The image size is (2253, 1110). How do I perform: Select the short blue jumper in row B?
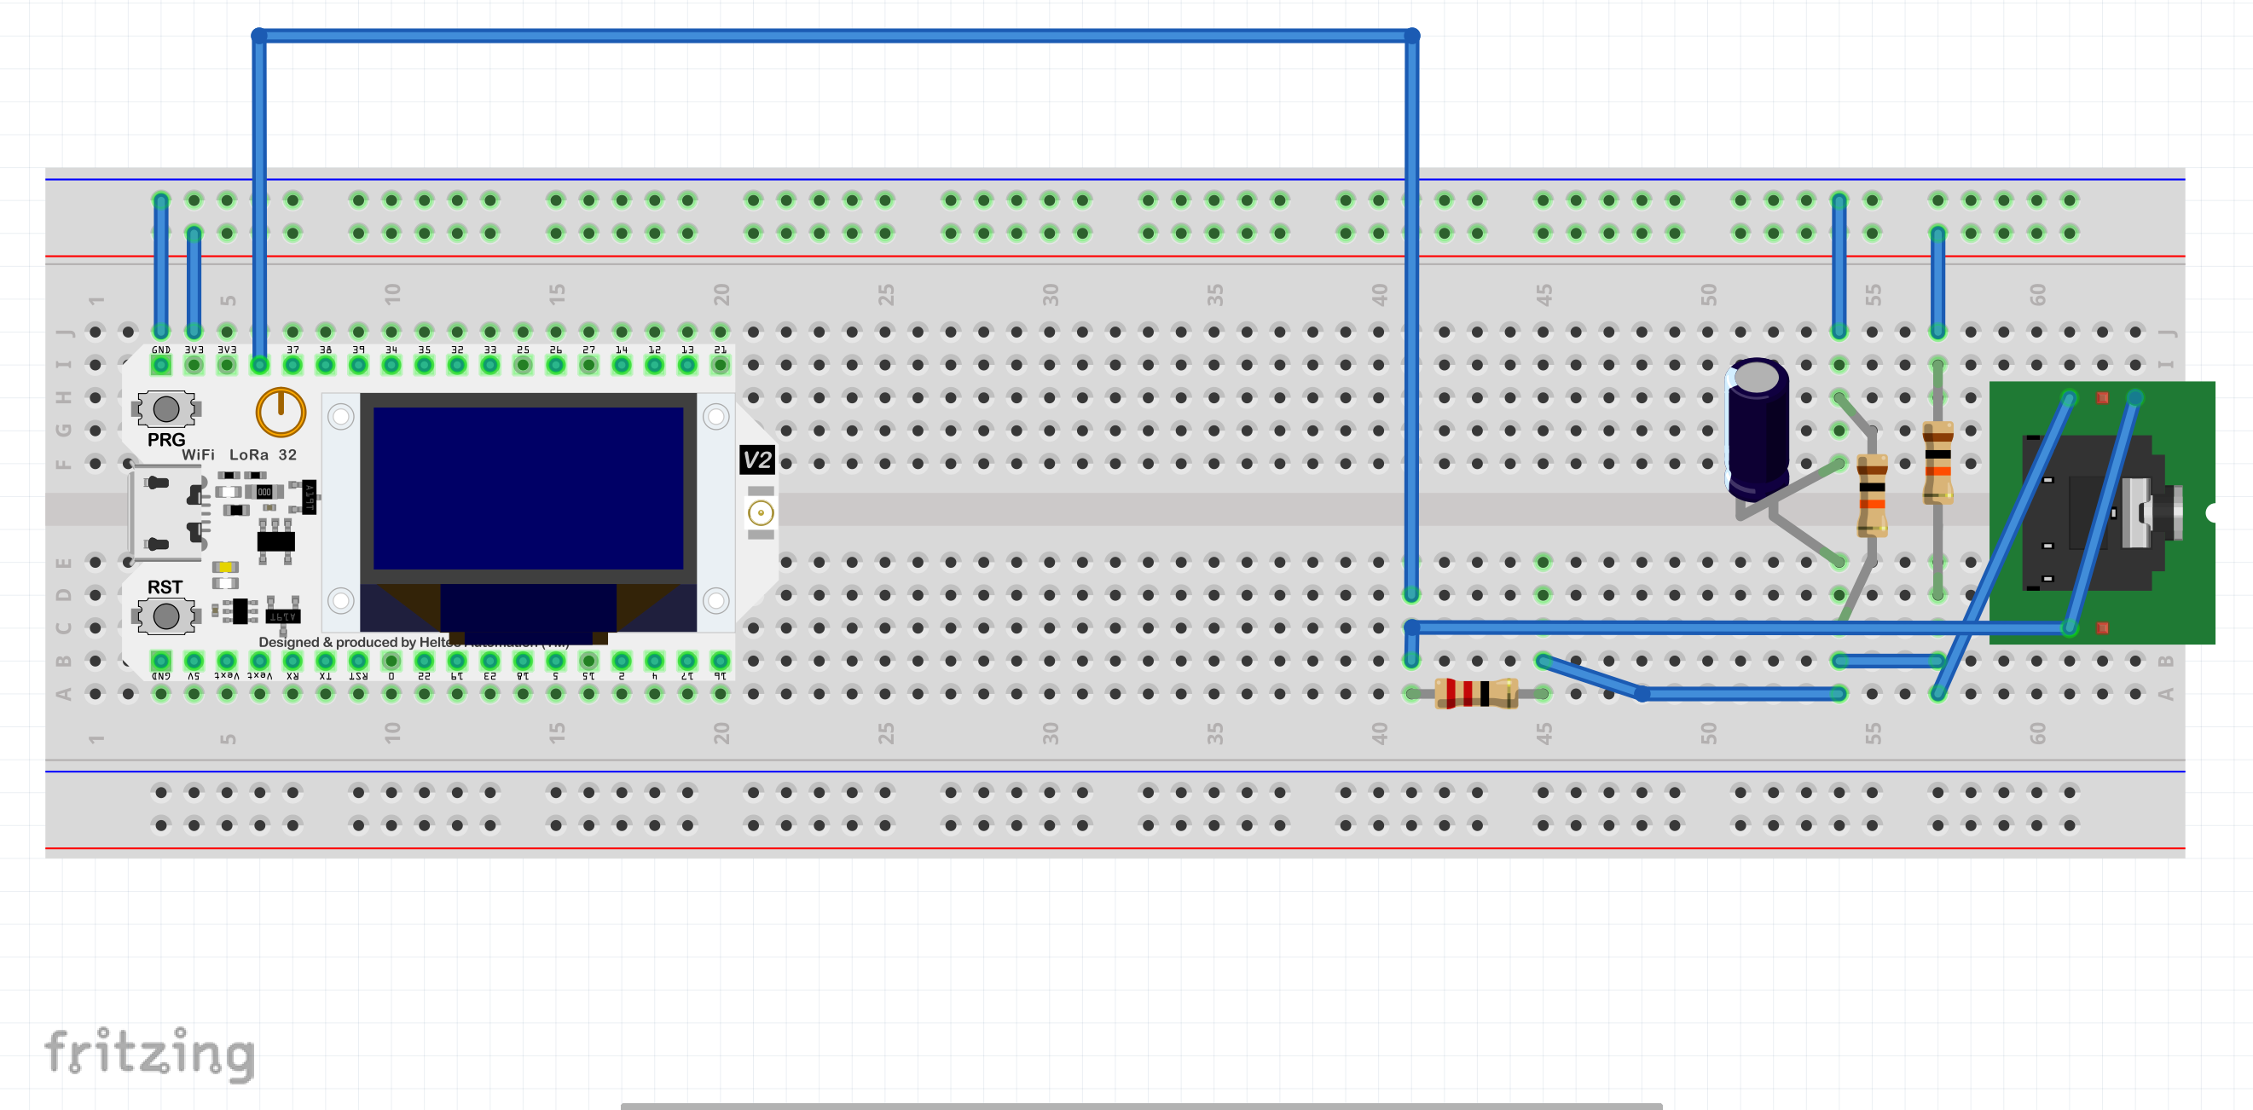1889,661
